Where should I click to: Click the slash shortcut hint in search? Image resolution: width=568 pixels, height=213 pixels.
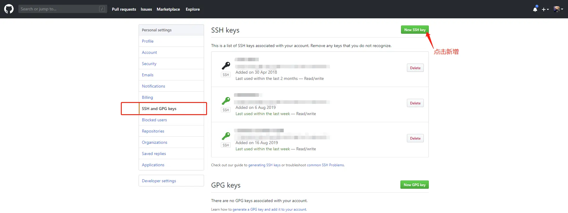[102, 9]
